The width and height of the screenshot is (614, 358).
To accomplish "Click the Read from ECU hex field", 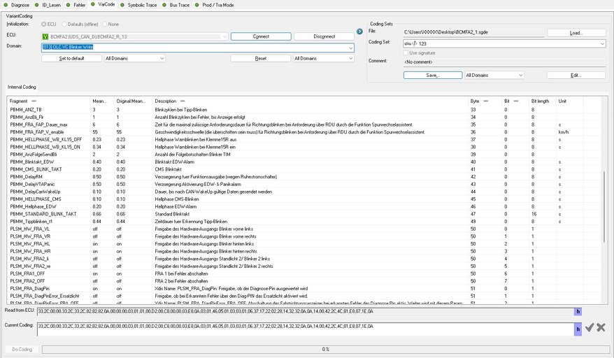I will click(306, 312).
